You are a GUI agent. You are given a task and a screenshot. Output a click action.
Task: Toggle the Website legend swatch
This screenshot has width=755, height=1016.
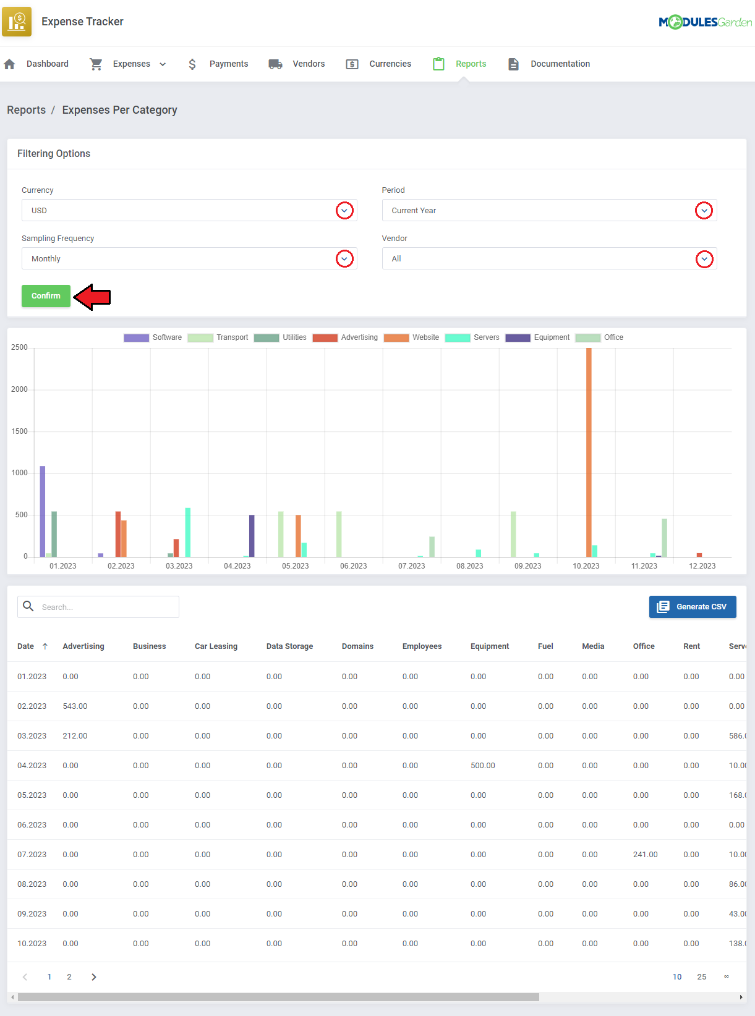pyautogui.click(x=396, y=337)
